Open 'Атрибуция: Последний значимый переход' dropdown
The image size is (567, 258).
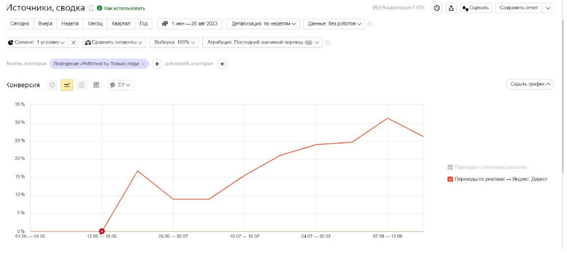(262, 43)
